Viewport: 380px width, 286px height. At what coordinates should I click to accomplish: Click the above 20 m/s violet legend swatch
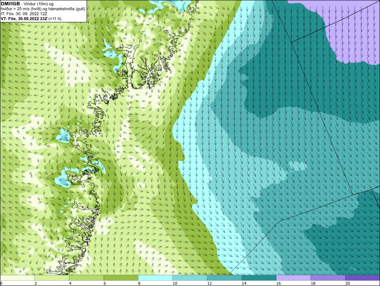[363, 278]
